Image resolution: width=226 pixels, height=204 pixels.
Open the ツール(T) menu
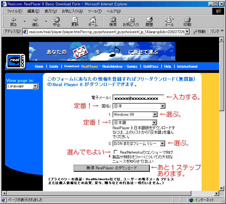95,11
